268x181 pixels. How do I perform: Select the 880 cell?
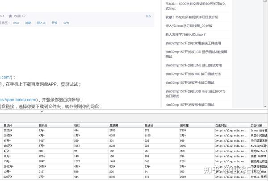tap(56, 151)
